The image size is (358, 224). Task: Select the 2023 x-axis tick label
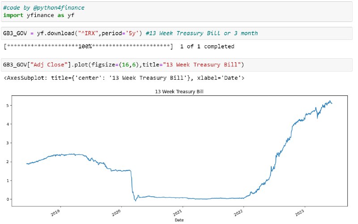299,213
